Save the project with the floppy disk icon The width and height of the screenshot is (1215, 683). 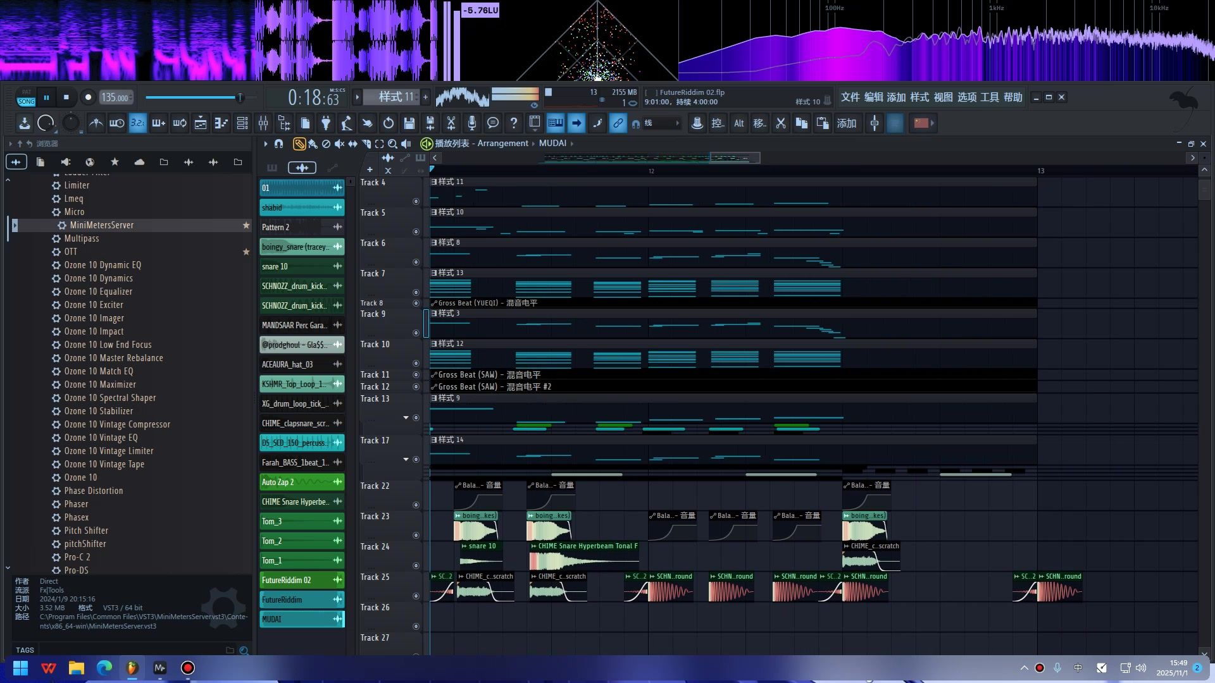(409, 123)
